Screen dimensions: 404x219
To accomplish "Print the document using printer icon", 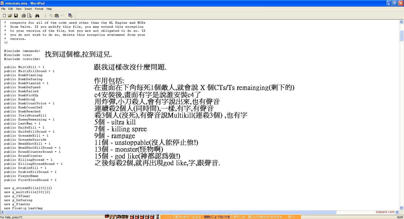I will tap(23, 16).
